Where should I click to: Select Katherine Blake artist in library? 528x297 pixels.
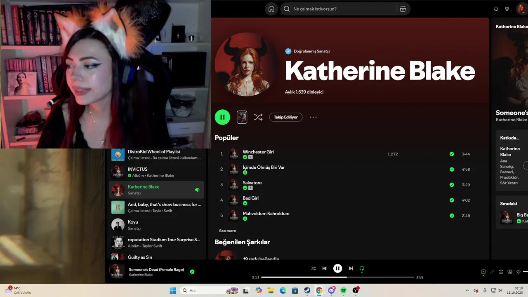tap(157, 190)
